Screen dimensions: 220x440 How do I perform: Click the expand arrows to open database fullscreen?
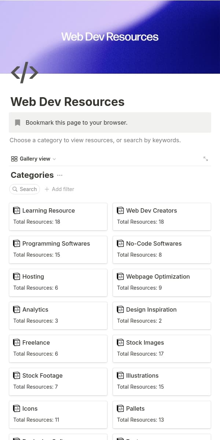[206, 158]
